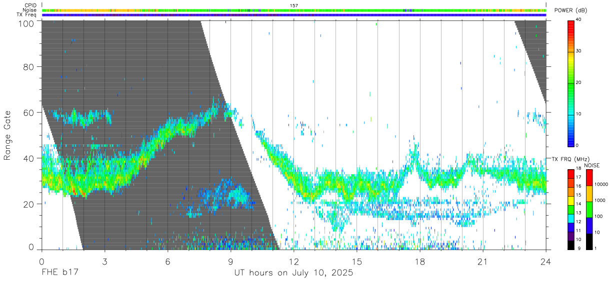Click 'UT hours on July 10, 2025' title

(293, 273)
